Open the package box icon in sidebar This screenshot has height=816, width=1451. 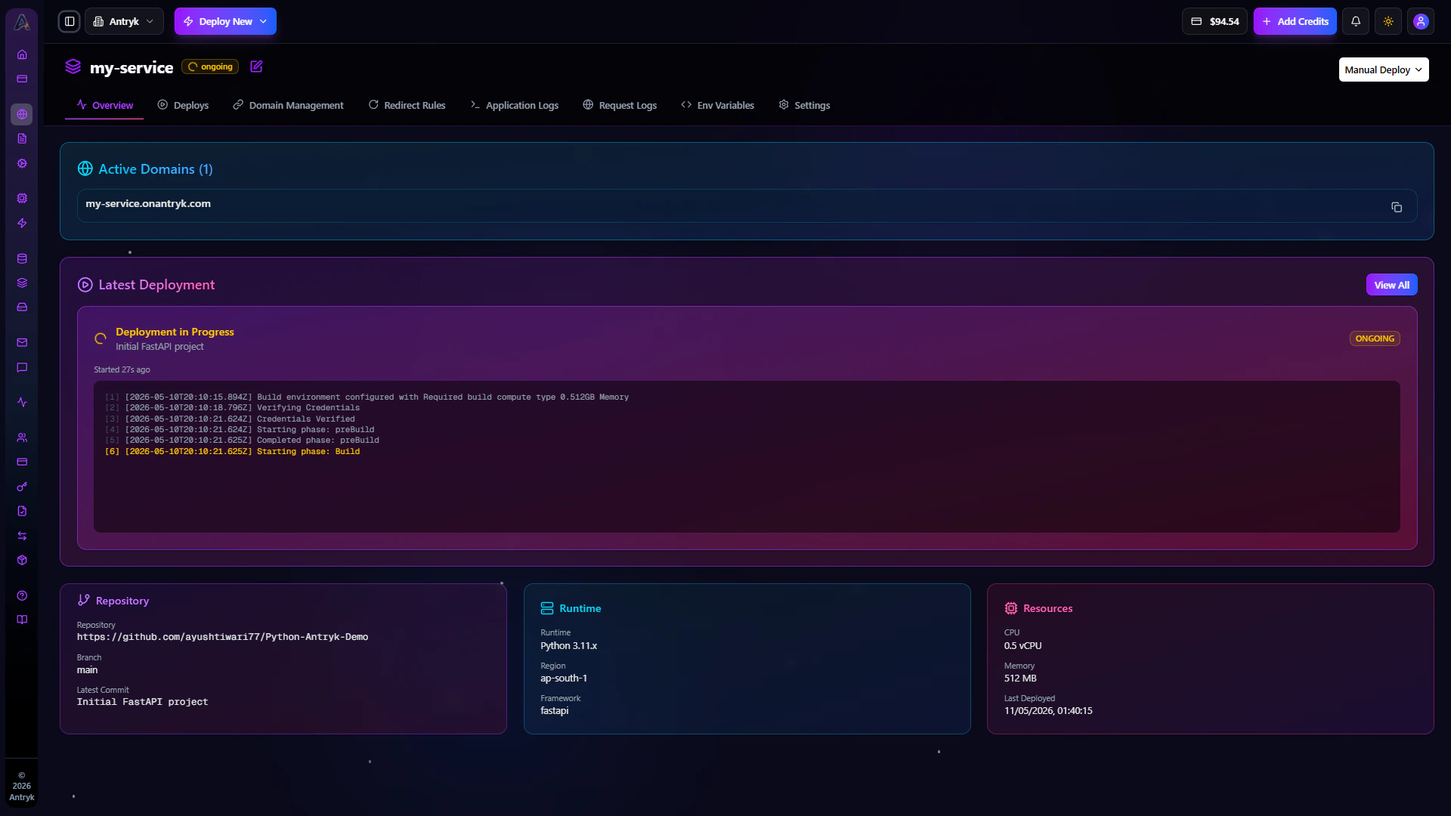(22, 560)
